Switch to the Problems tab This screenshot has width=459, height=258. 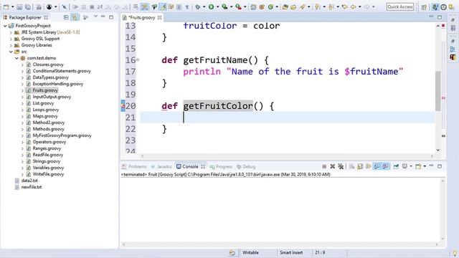click(x=134, y=166)
